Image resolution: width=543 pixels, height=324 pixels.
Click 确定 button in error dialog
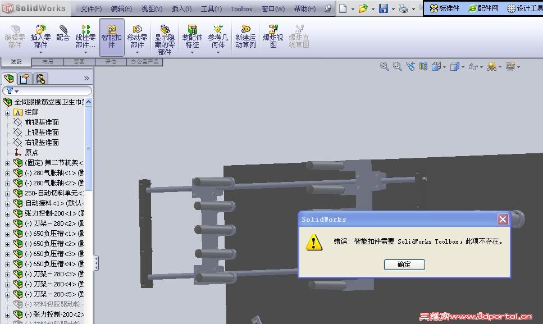[x=404, y=264]
